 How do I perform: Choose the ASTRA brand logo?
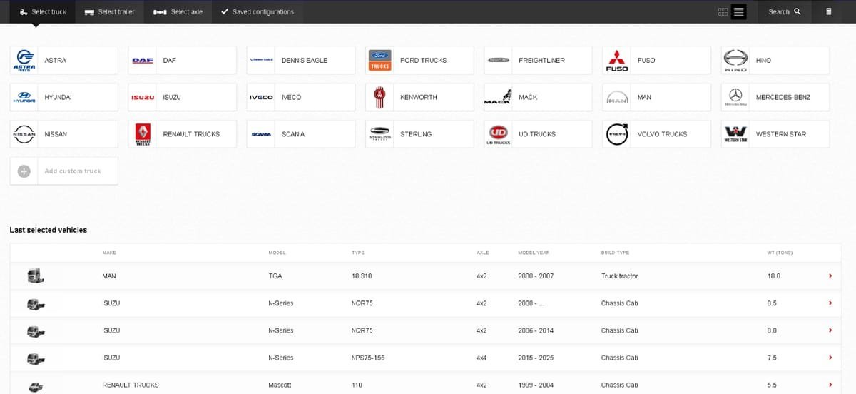pos(25,61)
